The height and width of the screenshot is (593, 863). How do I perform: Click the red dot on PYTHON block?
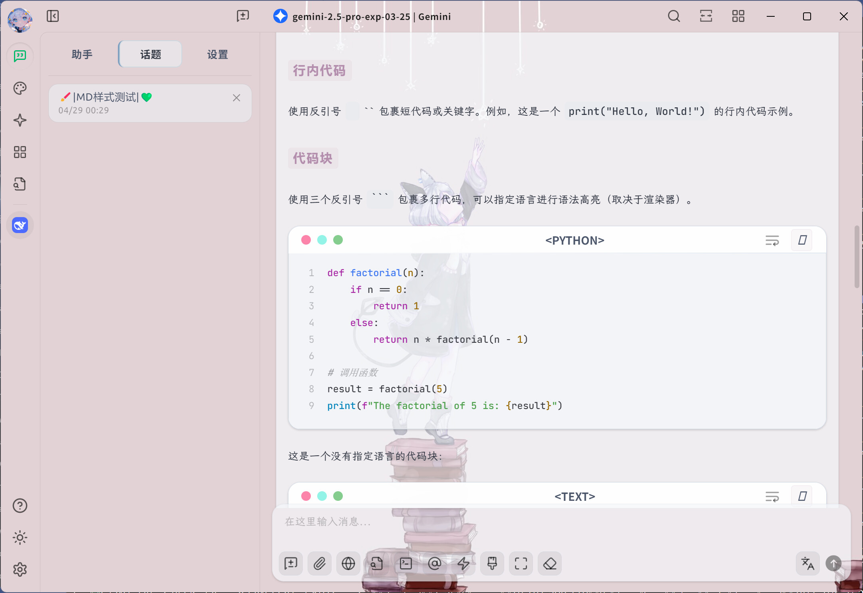306,240
